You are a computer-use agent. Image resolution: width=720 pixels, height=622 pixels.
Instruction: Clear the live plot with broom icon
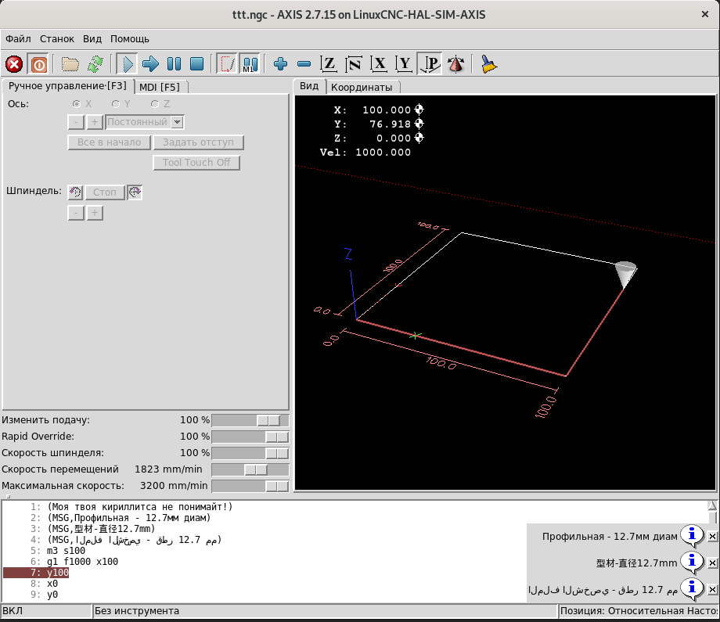click(x=489, y=64)
